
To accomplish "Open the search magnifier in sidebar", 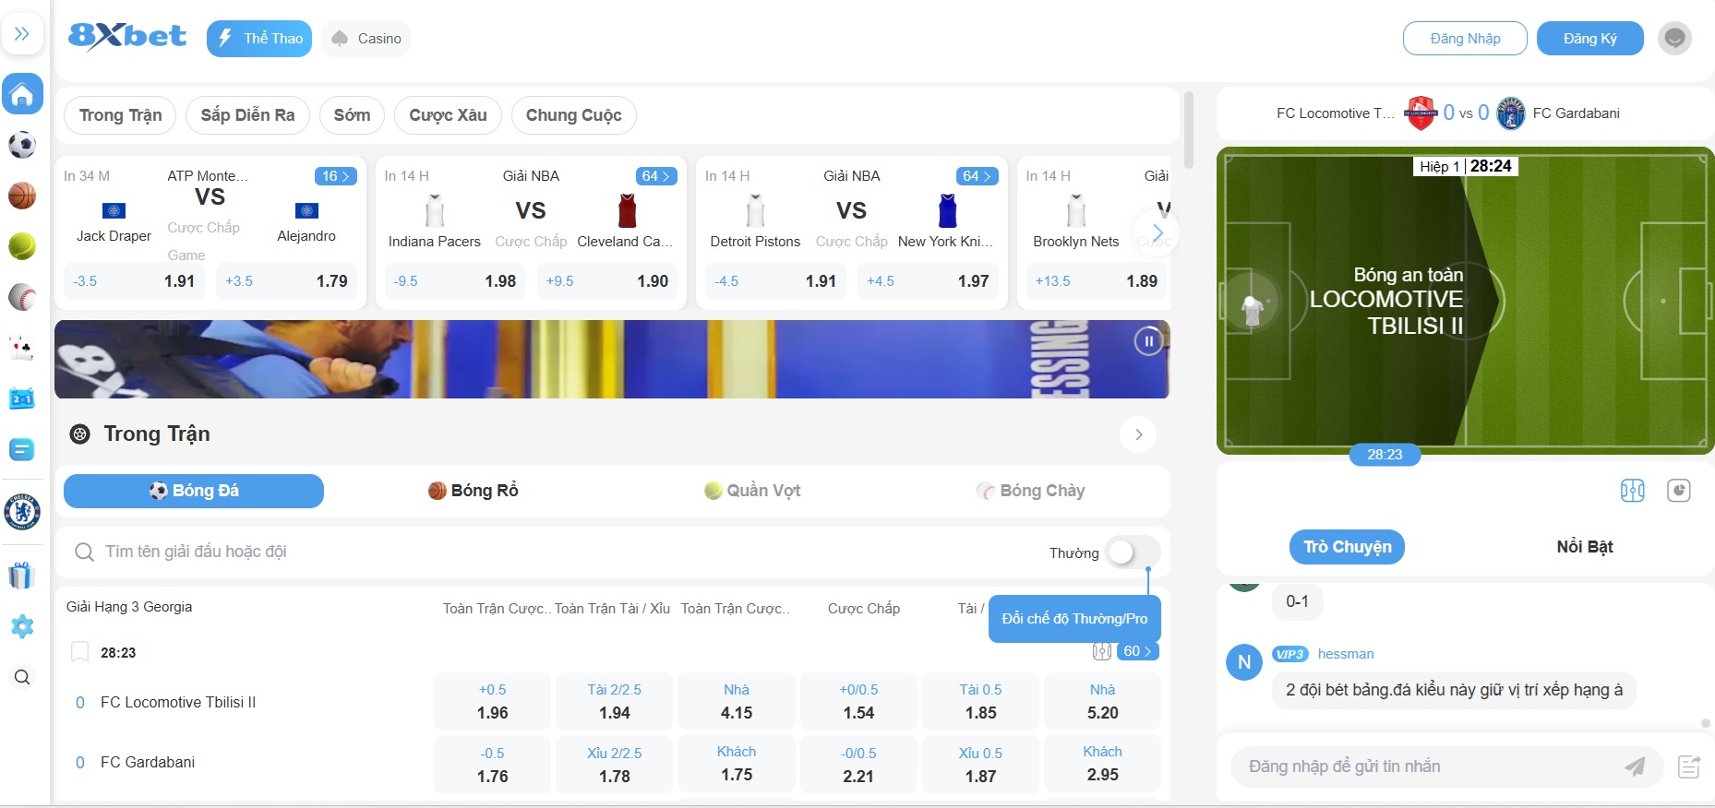I will click(x=22, y=678).
